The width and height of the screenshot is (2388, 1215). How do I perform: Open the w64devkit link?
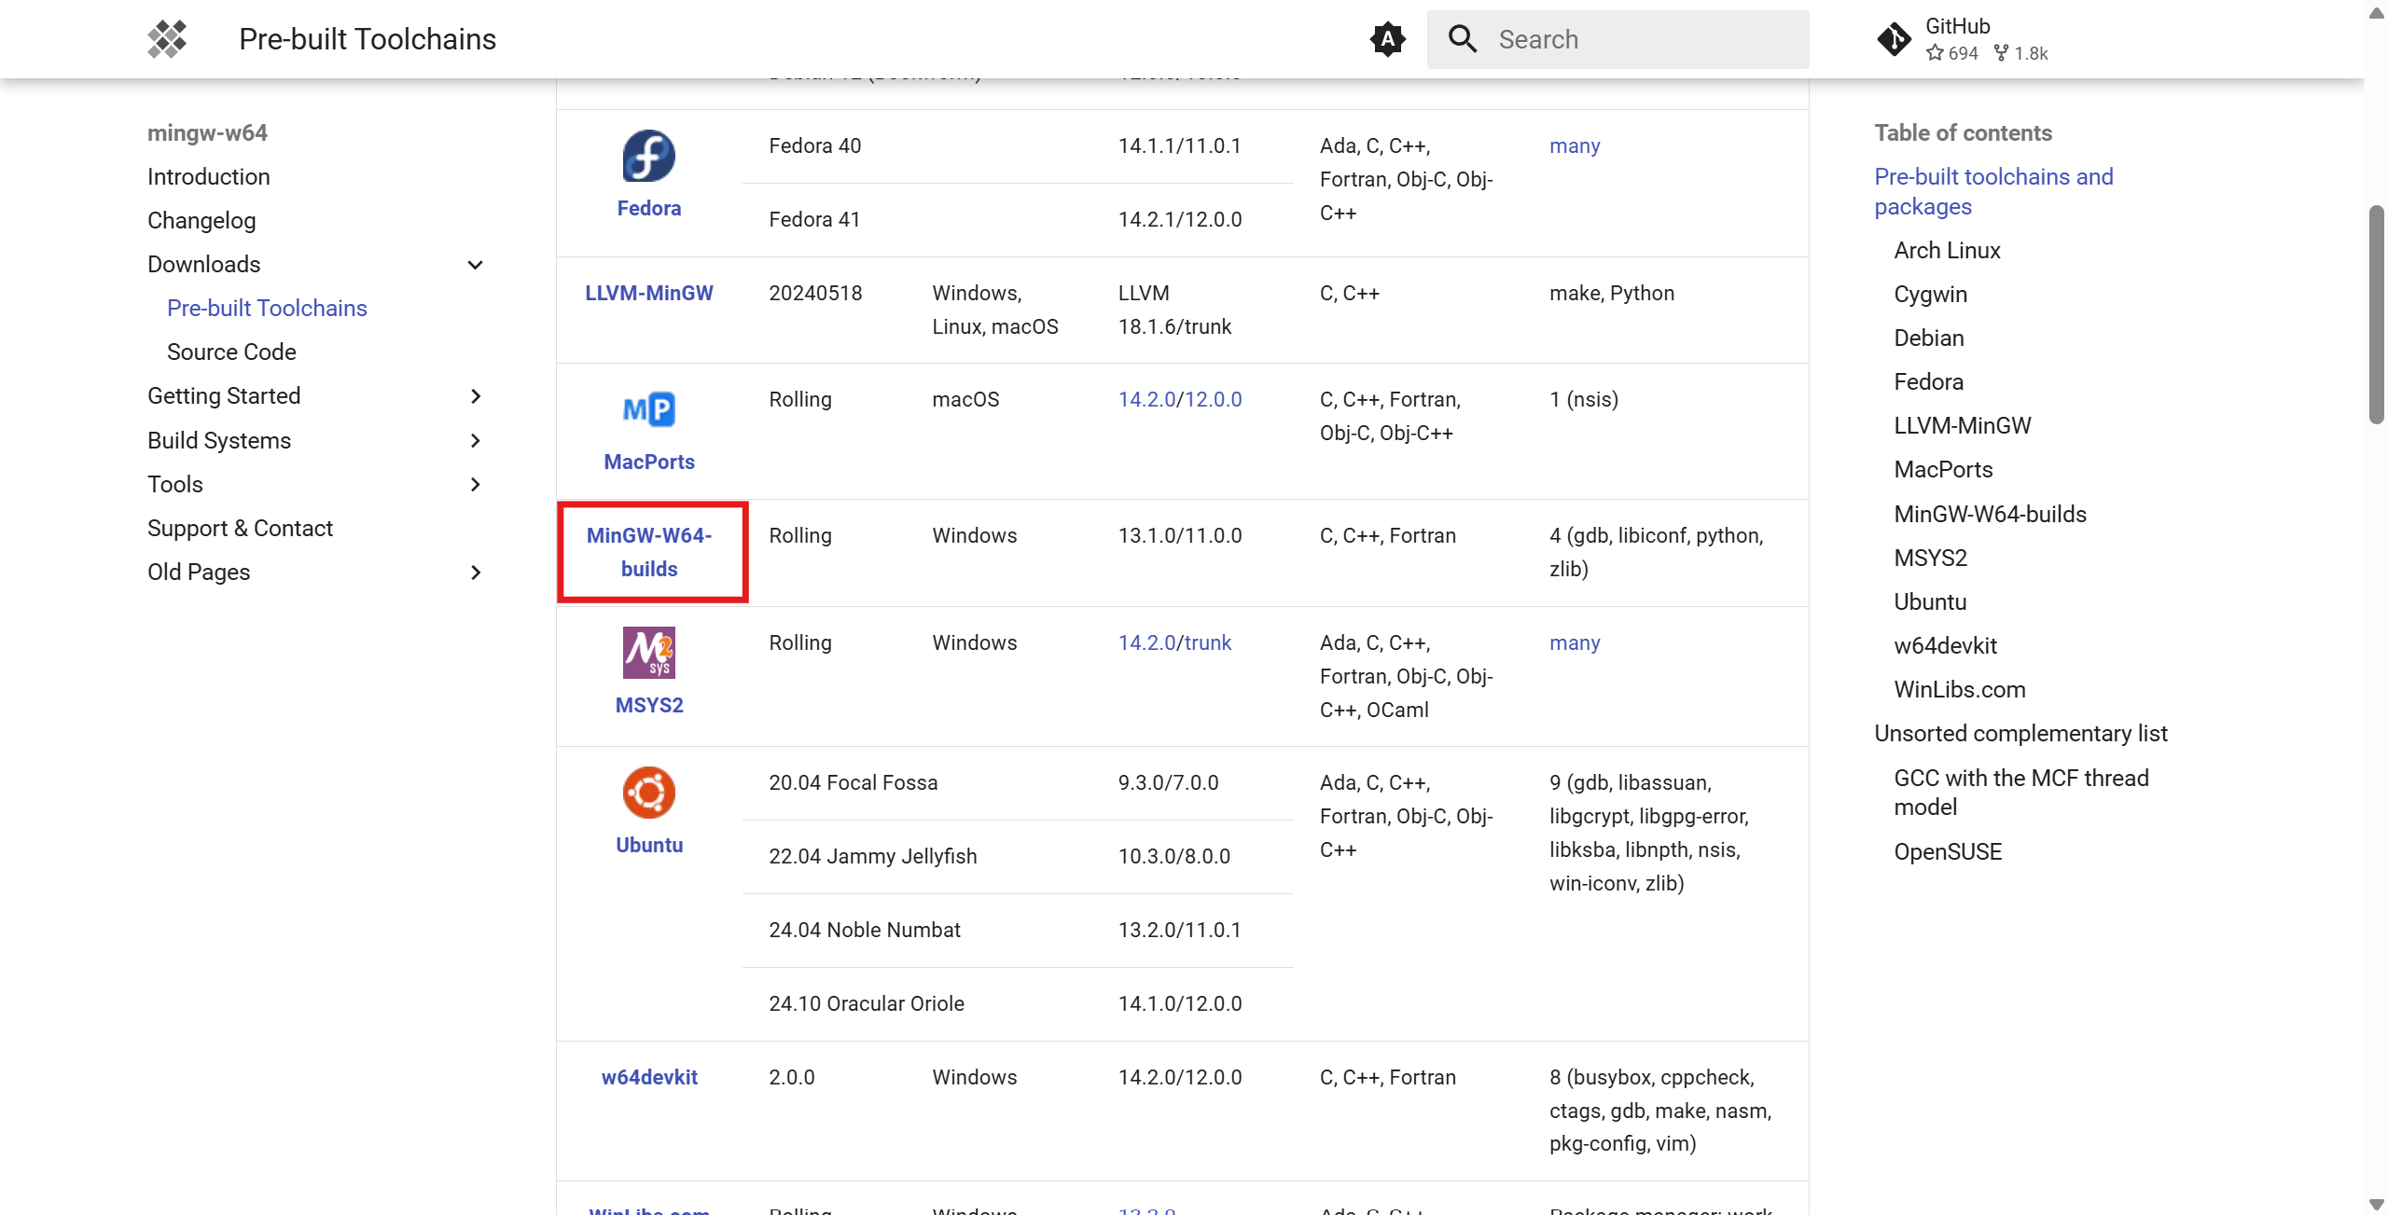tap(649, 1077)
